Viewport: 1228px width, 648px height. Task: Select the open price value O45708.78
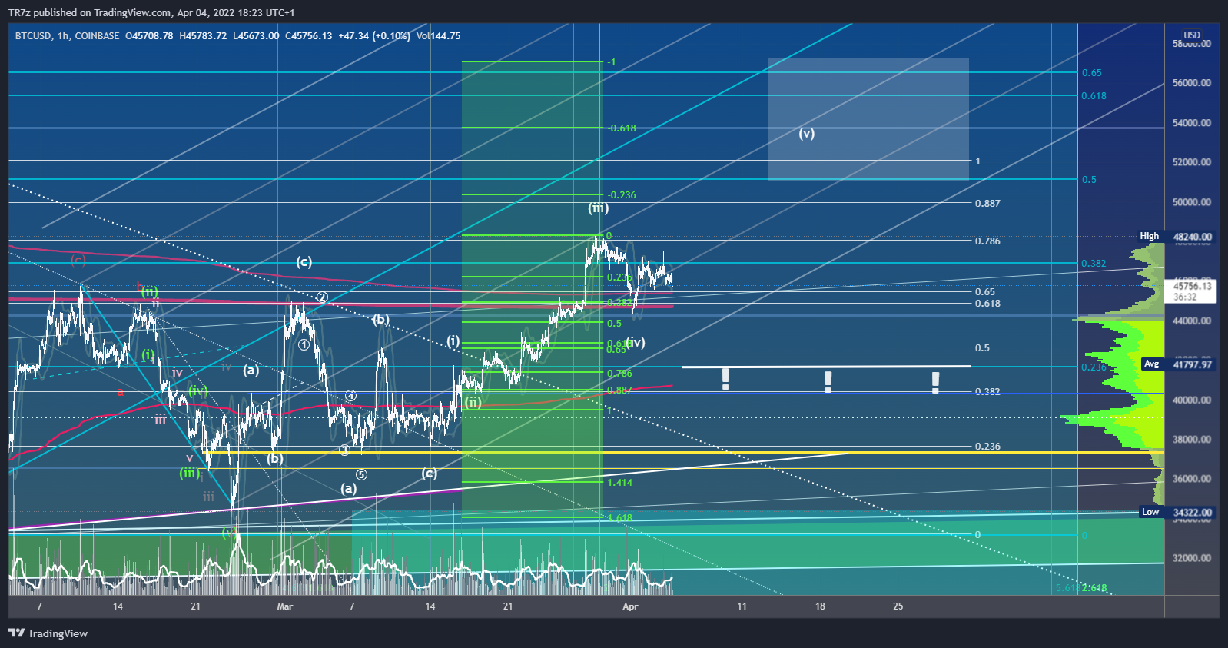coord(150,36)
